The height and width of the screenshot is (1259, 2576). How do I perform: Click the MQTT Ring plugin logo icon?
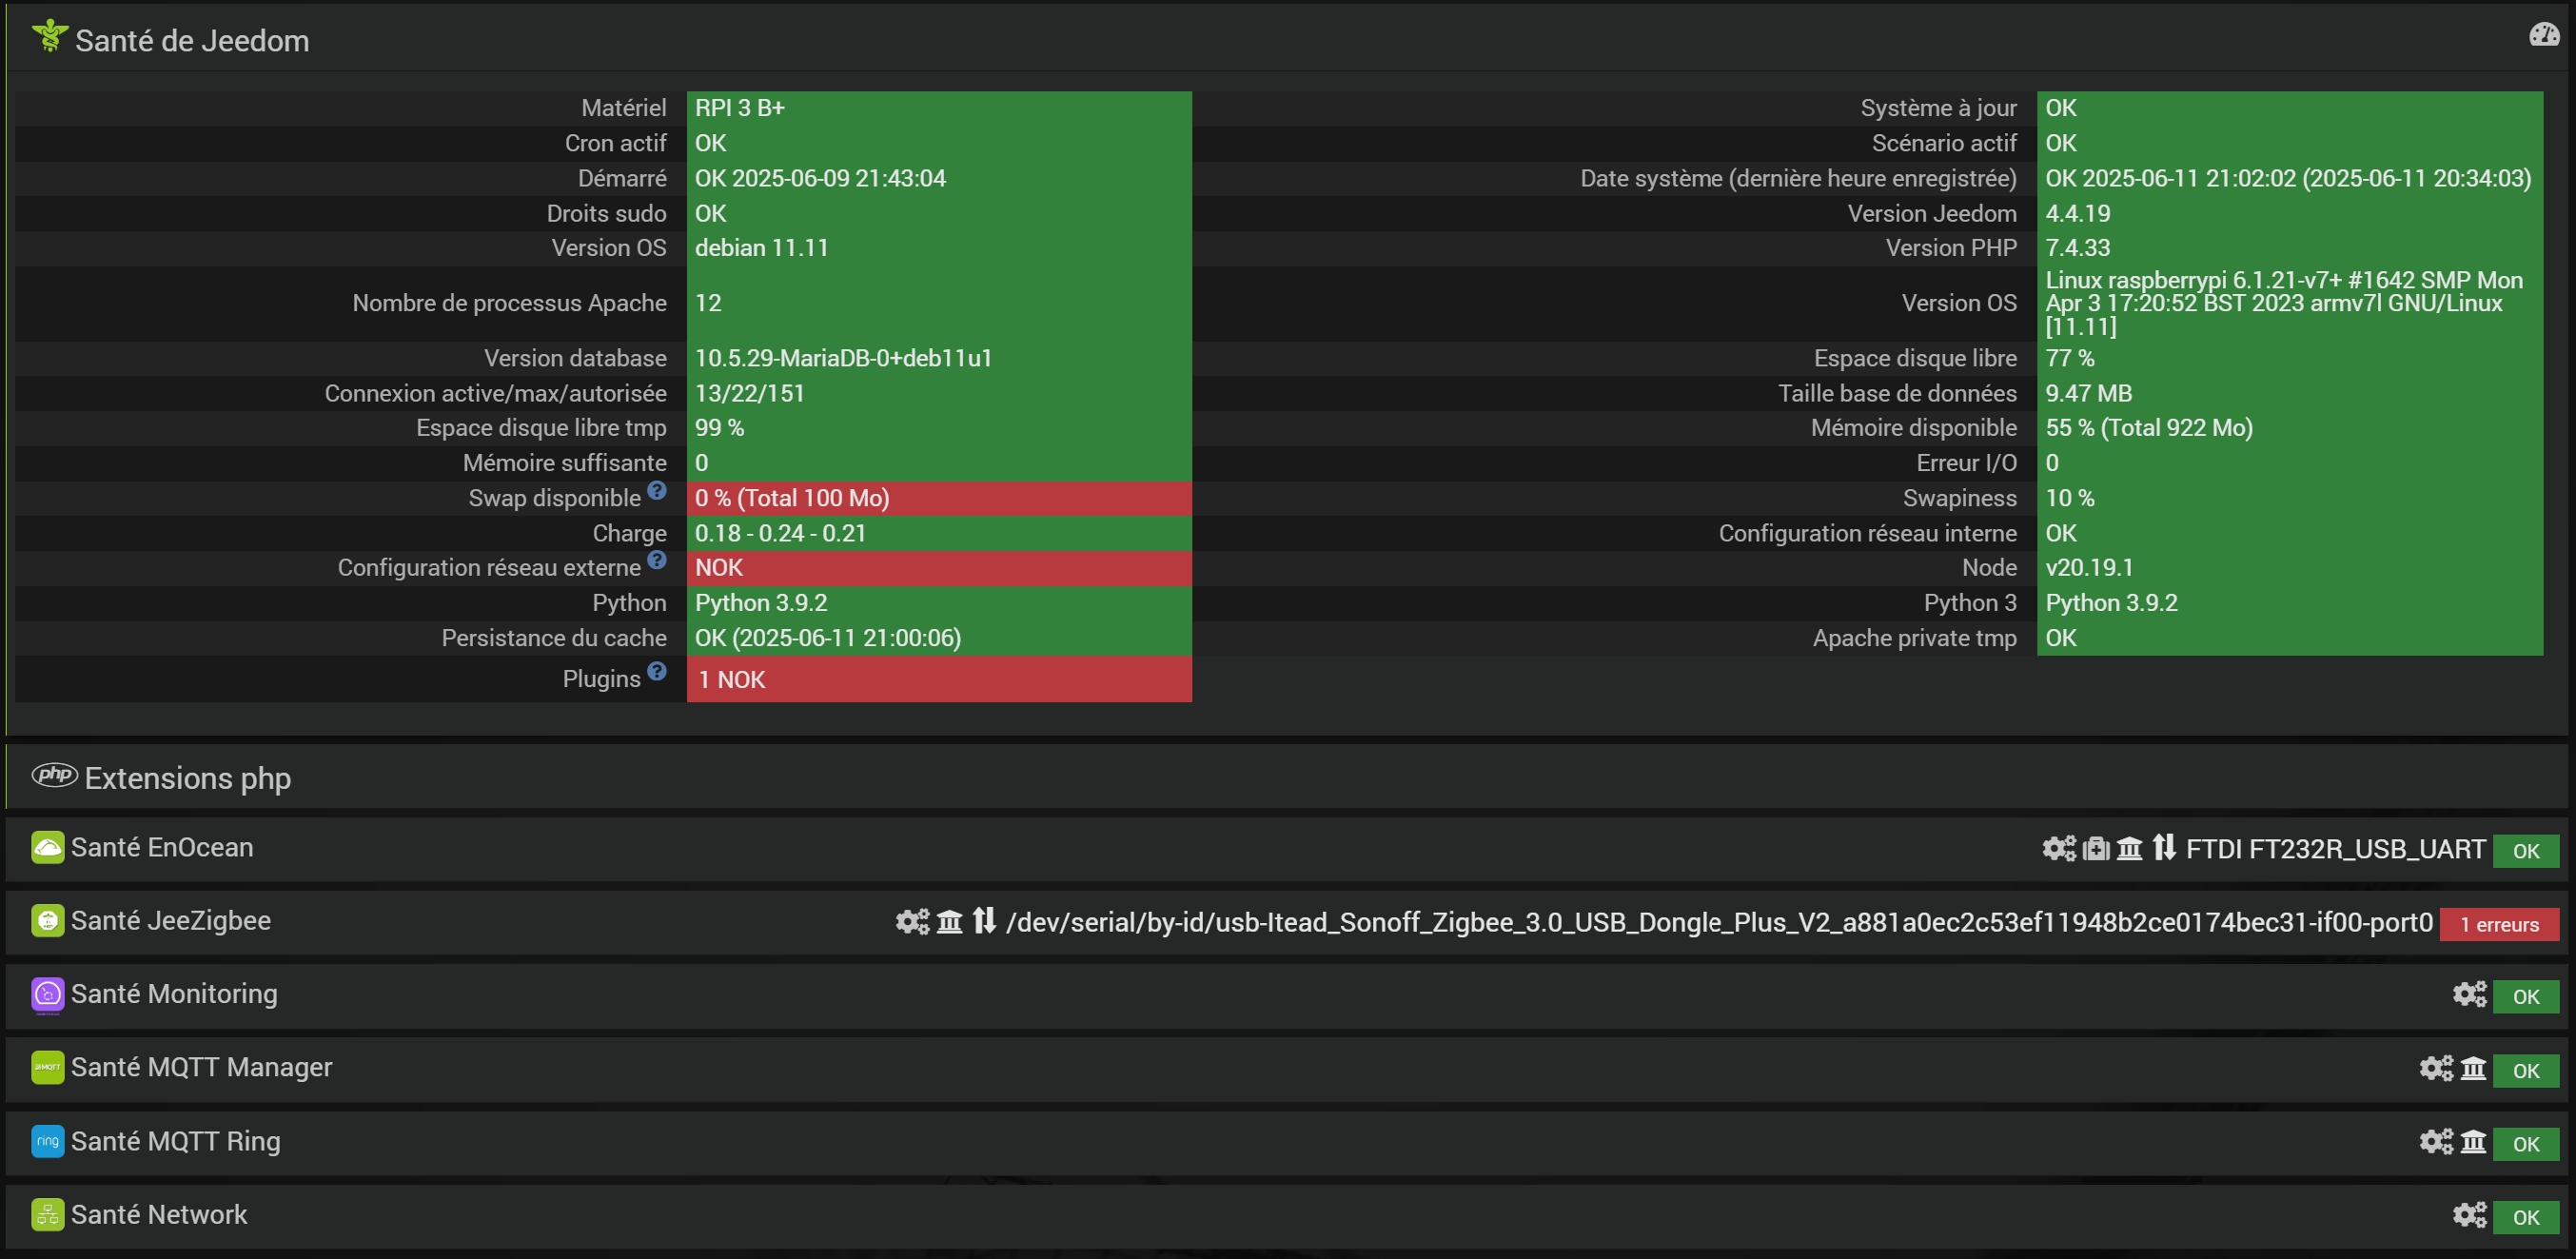click(x=48, y=1141)
